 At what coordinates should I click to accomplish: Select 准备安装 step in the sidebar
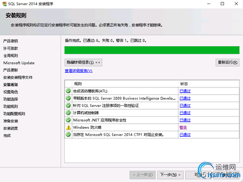click(x=11, y=121)
